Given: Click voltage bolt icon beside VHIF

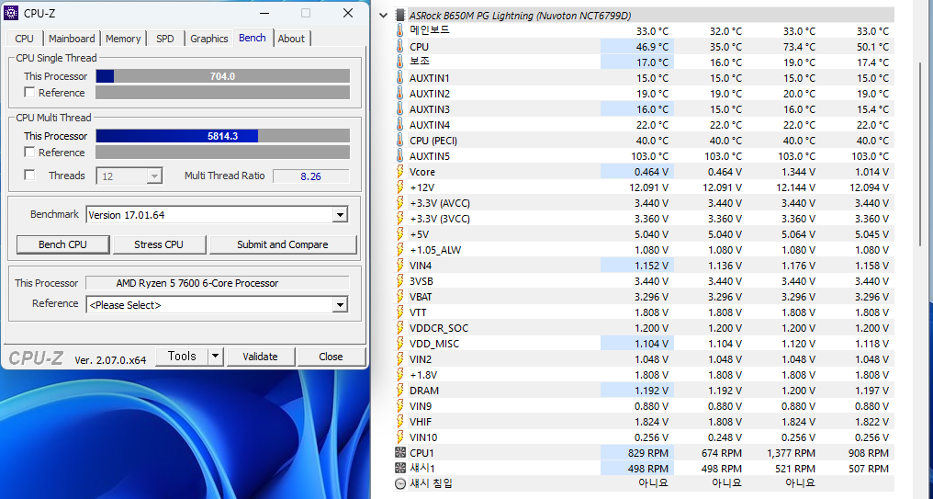Looking at the screenshot, I should pos(400,422).
